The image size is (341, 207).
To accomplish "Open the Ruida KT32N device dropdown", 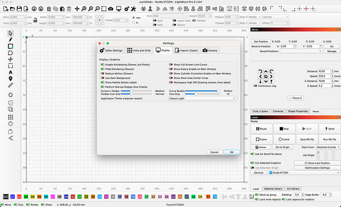I will 304,172.
